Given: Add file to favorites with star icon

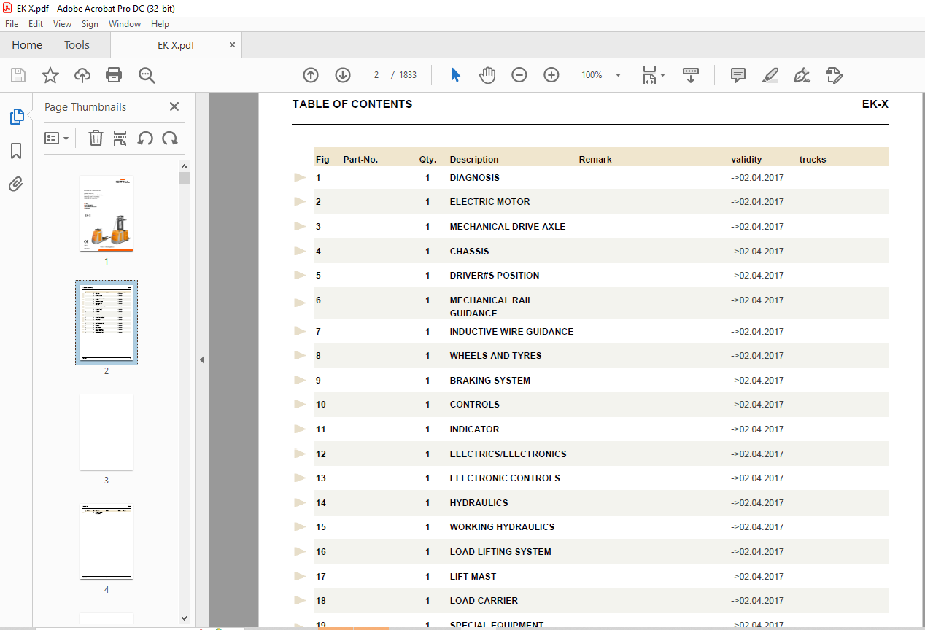Looking at the screenshot, I should [50, 75].
